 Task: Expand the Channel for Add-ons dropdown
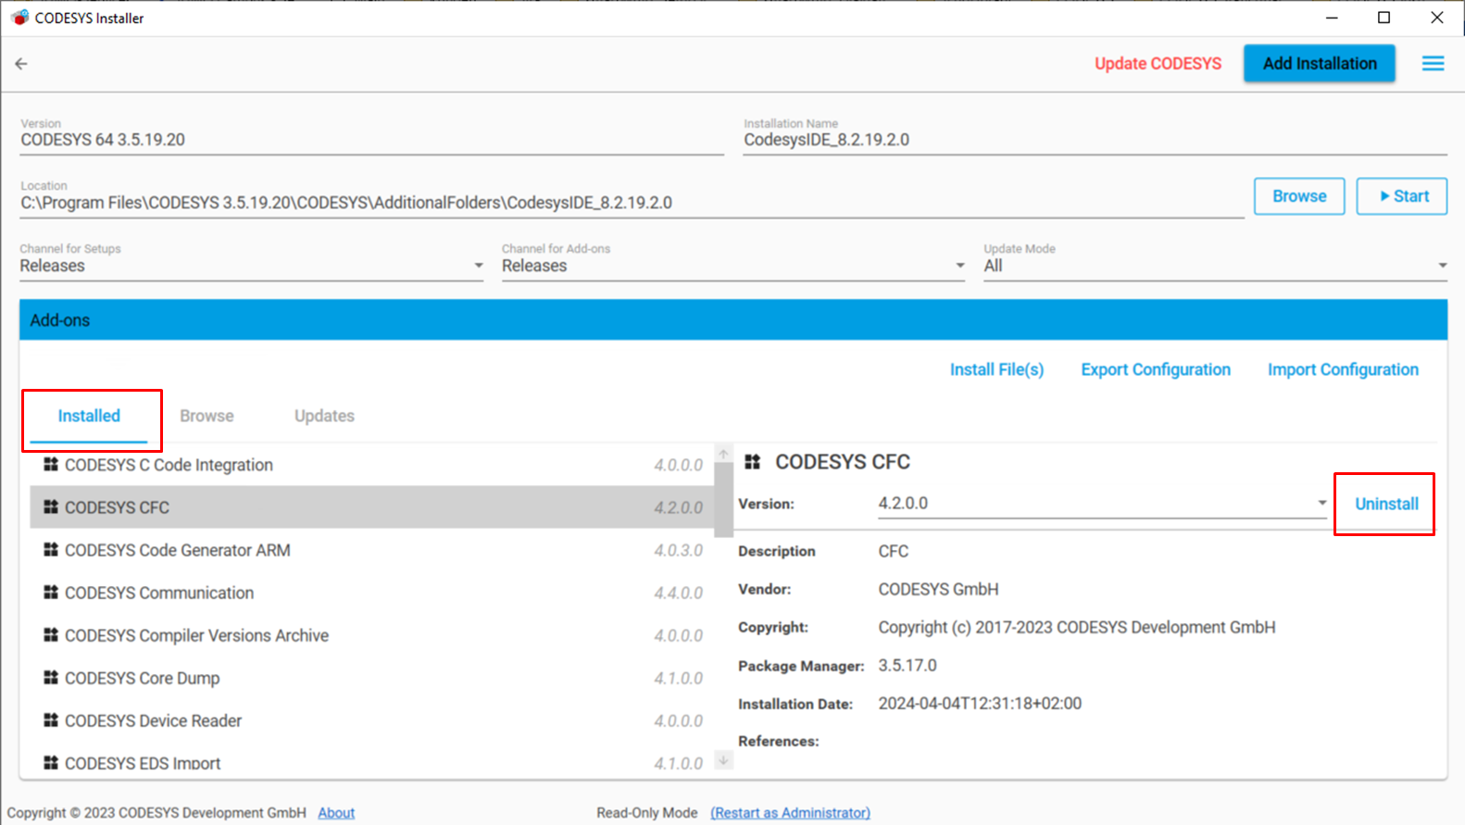click(x=959, y=266)
